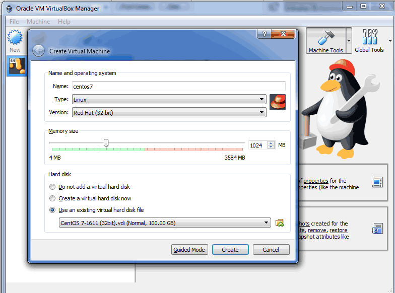This screenshot has width=395, height=293.
Task: Click the New machine starburst icon
Action: [15, 37]
